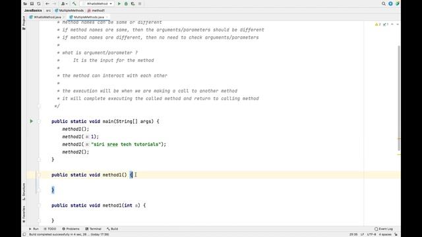Collapse method1() fold marker
This screenshot has width=422, height=237.
pos(39,175)
